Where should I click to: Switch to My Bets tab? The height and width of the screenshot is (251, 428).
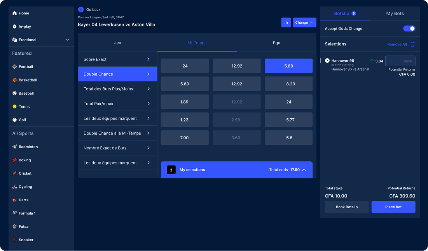click(395, 14)
